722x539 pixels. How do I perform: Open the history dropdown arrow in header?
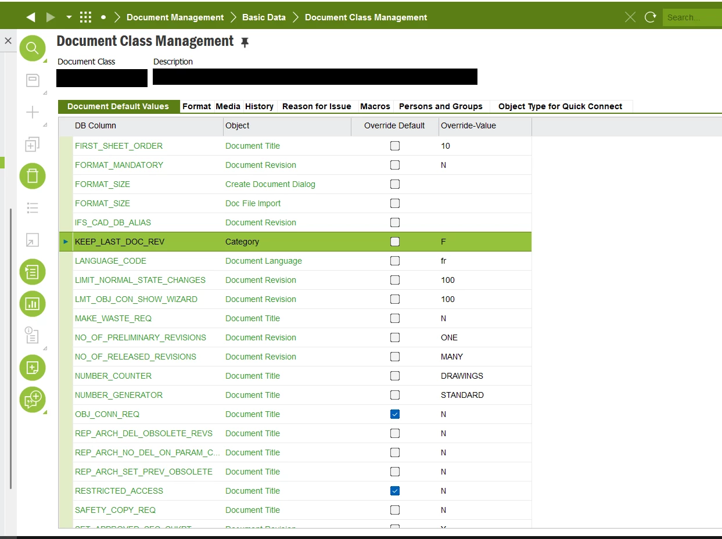[x=69, y=17]
